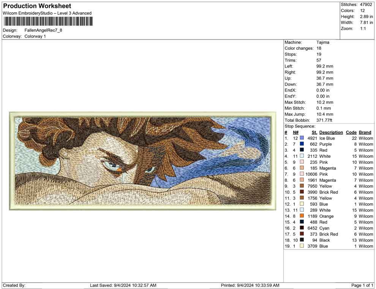Image resolution: width=376 pixels, height=289 pixels.
Task: Click the White swatch in stop 4
Action: click(302, 156)
